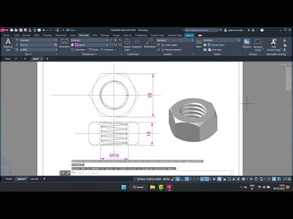Viewport: 293px width, 219px height.
Task: Toggle polar tracking in status bar
Action: click(187, 179)
